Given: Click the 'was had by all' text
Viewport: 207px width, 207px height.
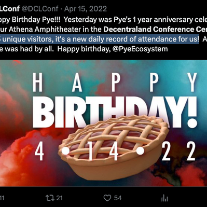Looking at the screenshot, I should [x=29, y=49].
